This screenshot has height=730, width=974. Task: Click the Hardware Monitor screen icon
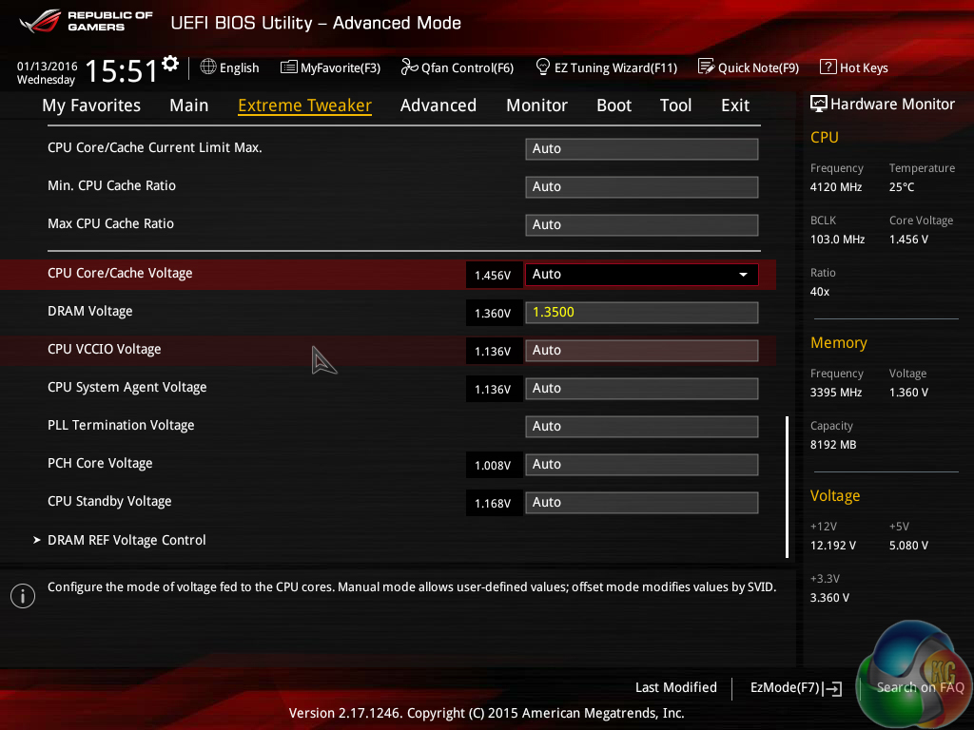819,104
